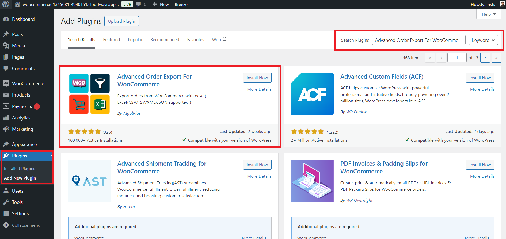Switch to the Search Results tab

(x=82, y=39)
